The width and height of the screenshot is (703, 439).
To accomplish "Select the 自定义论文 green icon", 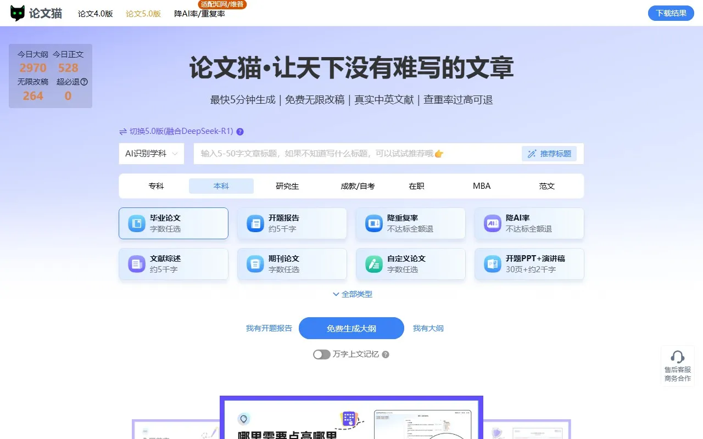I will pos(373,264).
